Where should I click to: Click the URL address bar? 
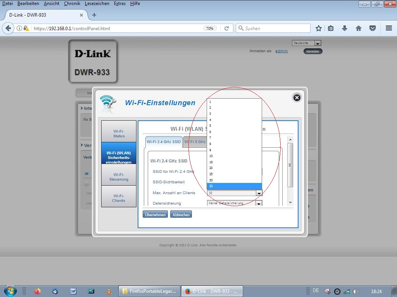(116, 28)
